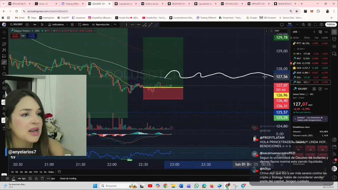Open watchlist advanced view table icon
Screen dimensions: 338x190
coord(320,32)
